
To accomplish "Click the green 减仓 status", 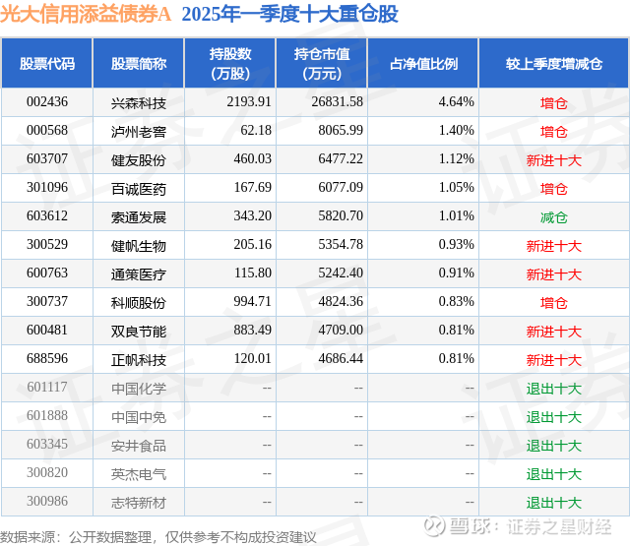I will click(554, 217).
